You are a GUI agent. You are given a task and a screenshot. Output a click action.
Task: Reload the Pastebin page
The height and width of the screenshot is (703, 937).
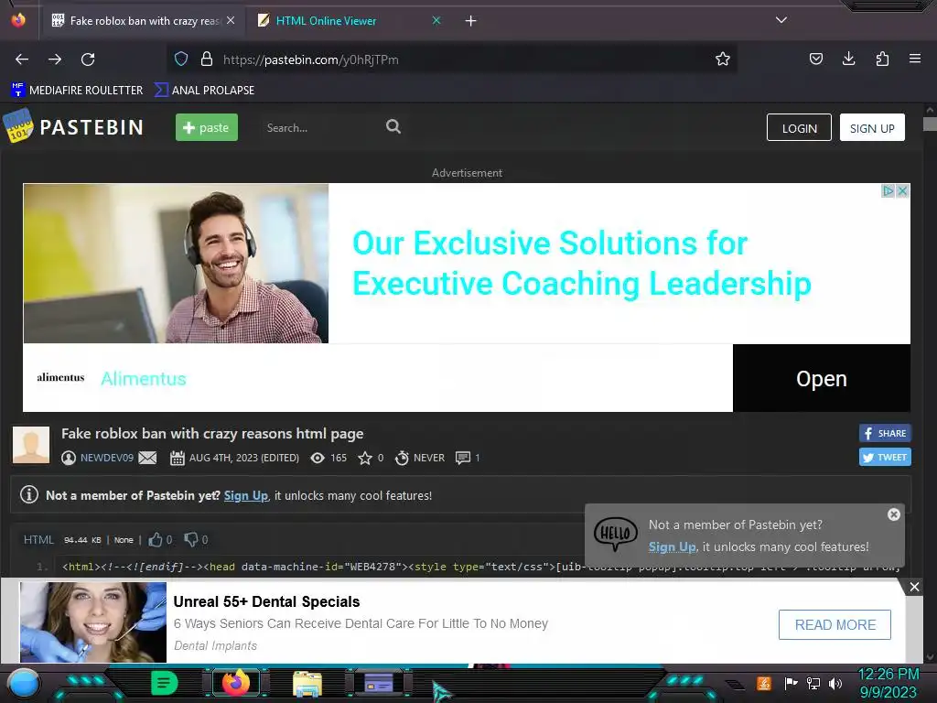point(88,59)
